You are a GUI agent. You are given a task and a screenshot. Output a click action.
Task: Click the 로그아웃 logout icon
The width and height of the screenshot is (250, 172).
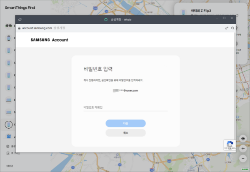tap(8, 153)
